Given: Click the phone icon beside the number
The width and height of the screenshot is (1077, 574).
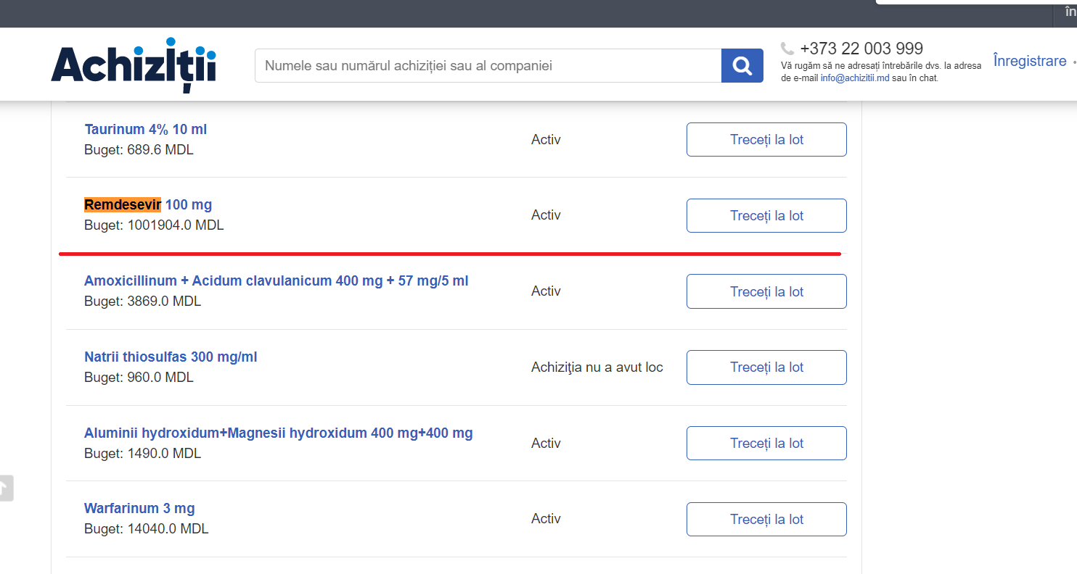Looking at the screenshot, I should pos(787,49).
